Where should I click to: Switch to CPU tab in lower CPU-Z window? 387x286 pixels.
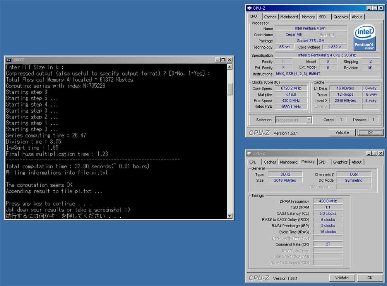(253, 162)
